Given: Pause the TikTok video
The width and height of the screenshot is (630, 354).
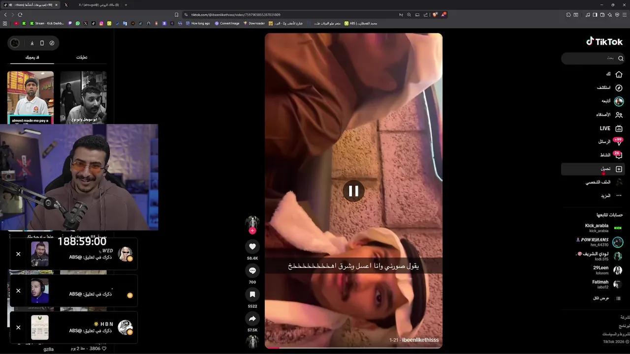Looking at the screenshot, I should (353, 191).
